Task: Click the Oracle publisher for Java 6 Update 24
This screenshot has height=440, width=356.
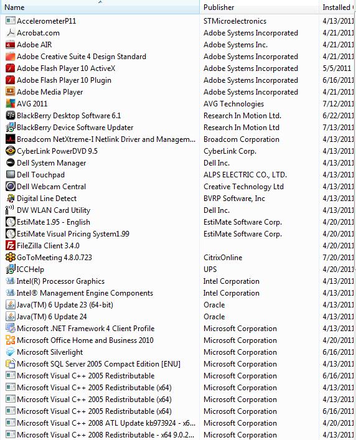Action: coord(214,317)
